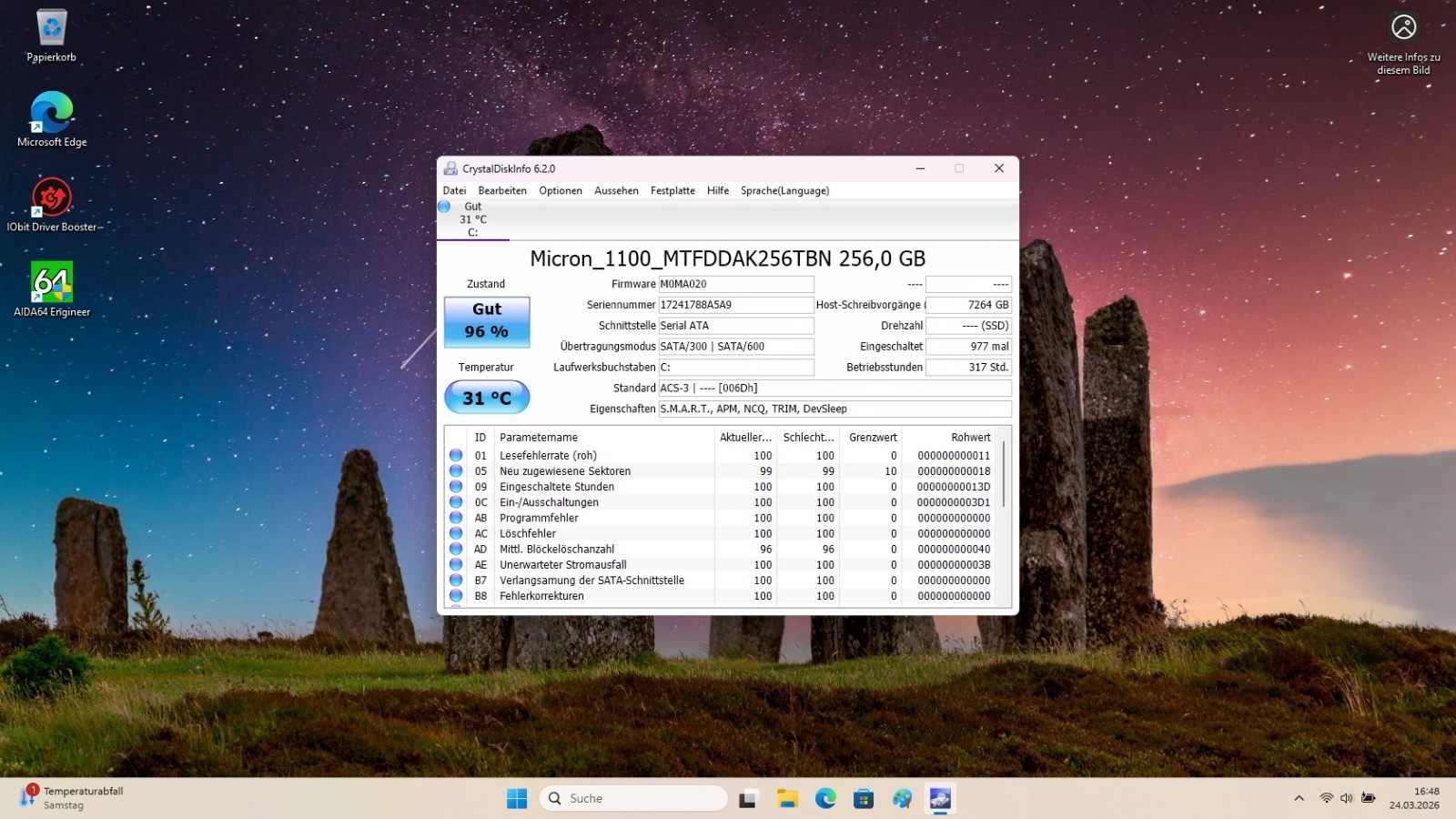This screenshot has height=819, width=1456.
Task: Click the Aktueller... column header
Action: click(x=745, y=438)
